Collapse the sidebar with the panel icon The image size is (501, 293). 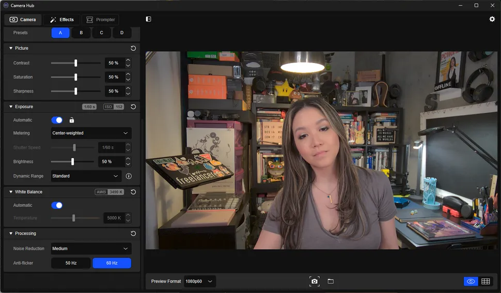click(149, 19)
